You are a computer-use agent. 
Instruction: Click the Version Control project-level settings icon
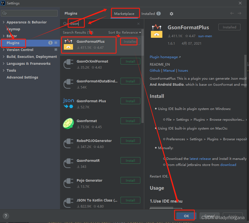[56, 50]
